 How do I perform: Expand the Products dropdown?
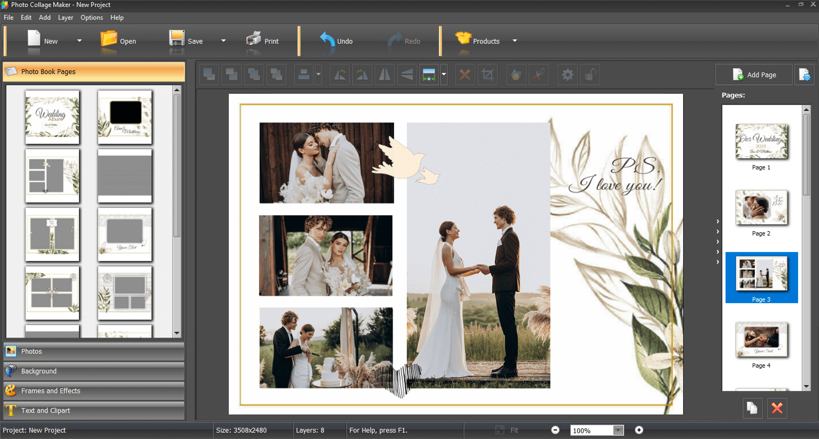pyautogui.click(x=515, y=40)
